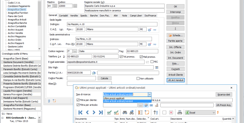This screenshot has width=244, height=123.
Task: Click globe icon next to Sede legale CAP
Action: [150, 30]
